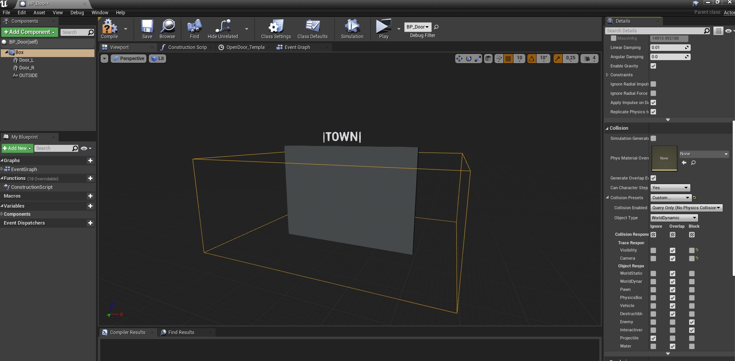Open Browse in content browser
735x361 pixels.
click(167, 27)
